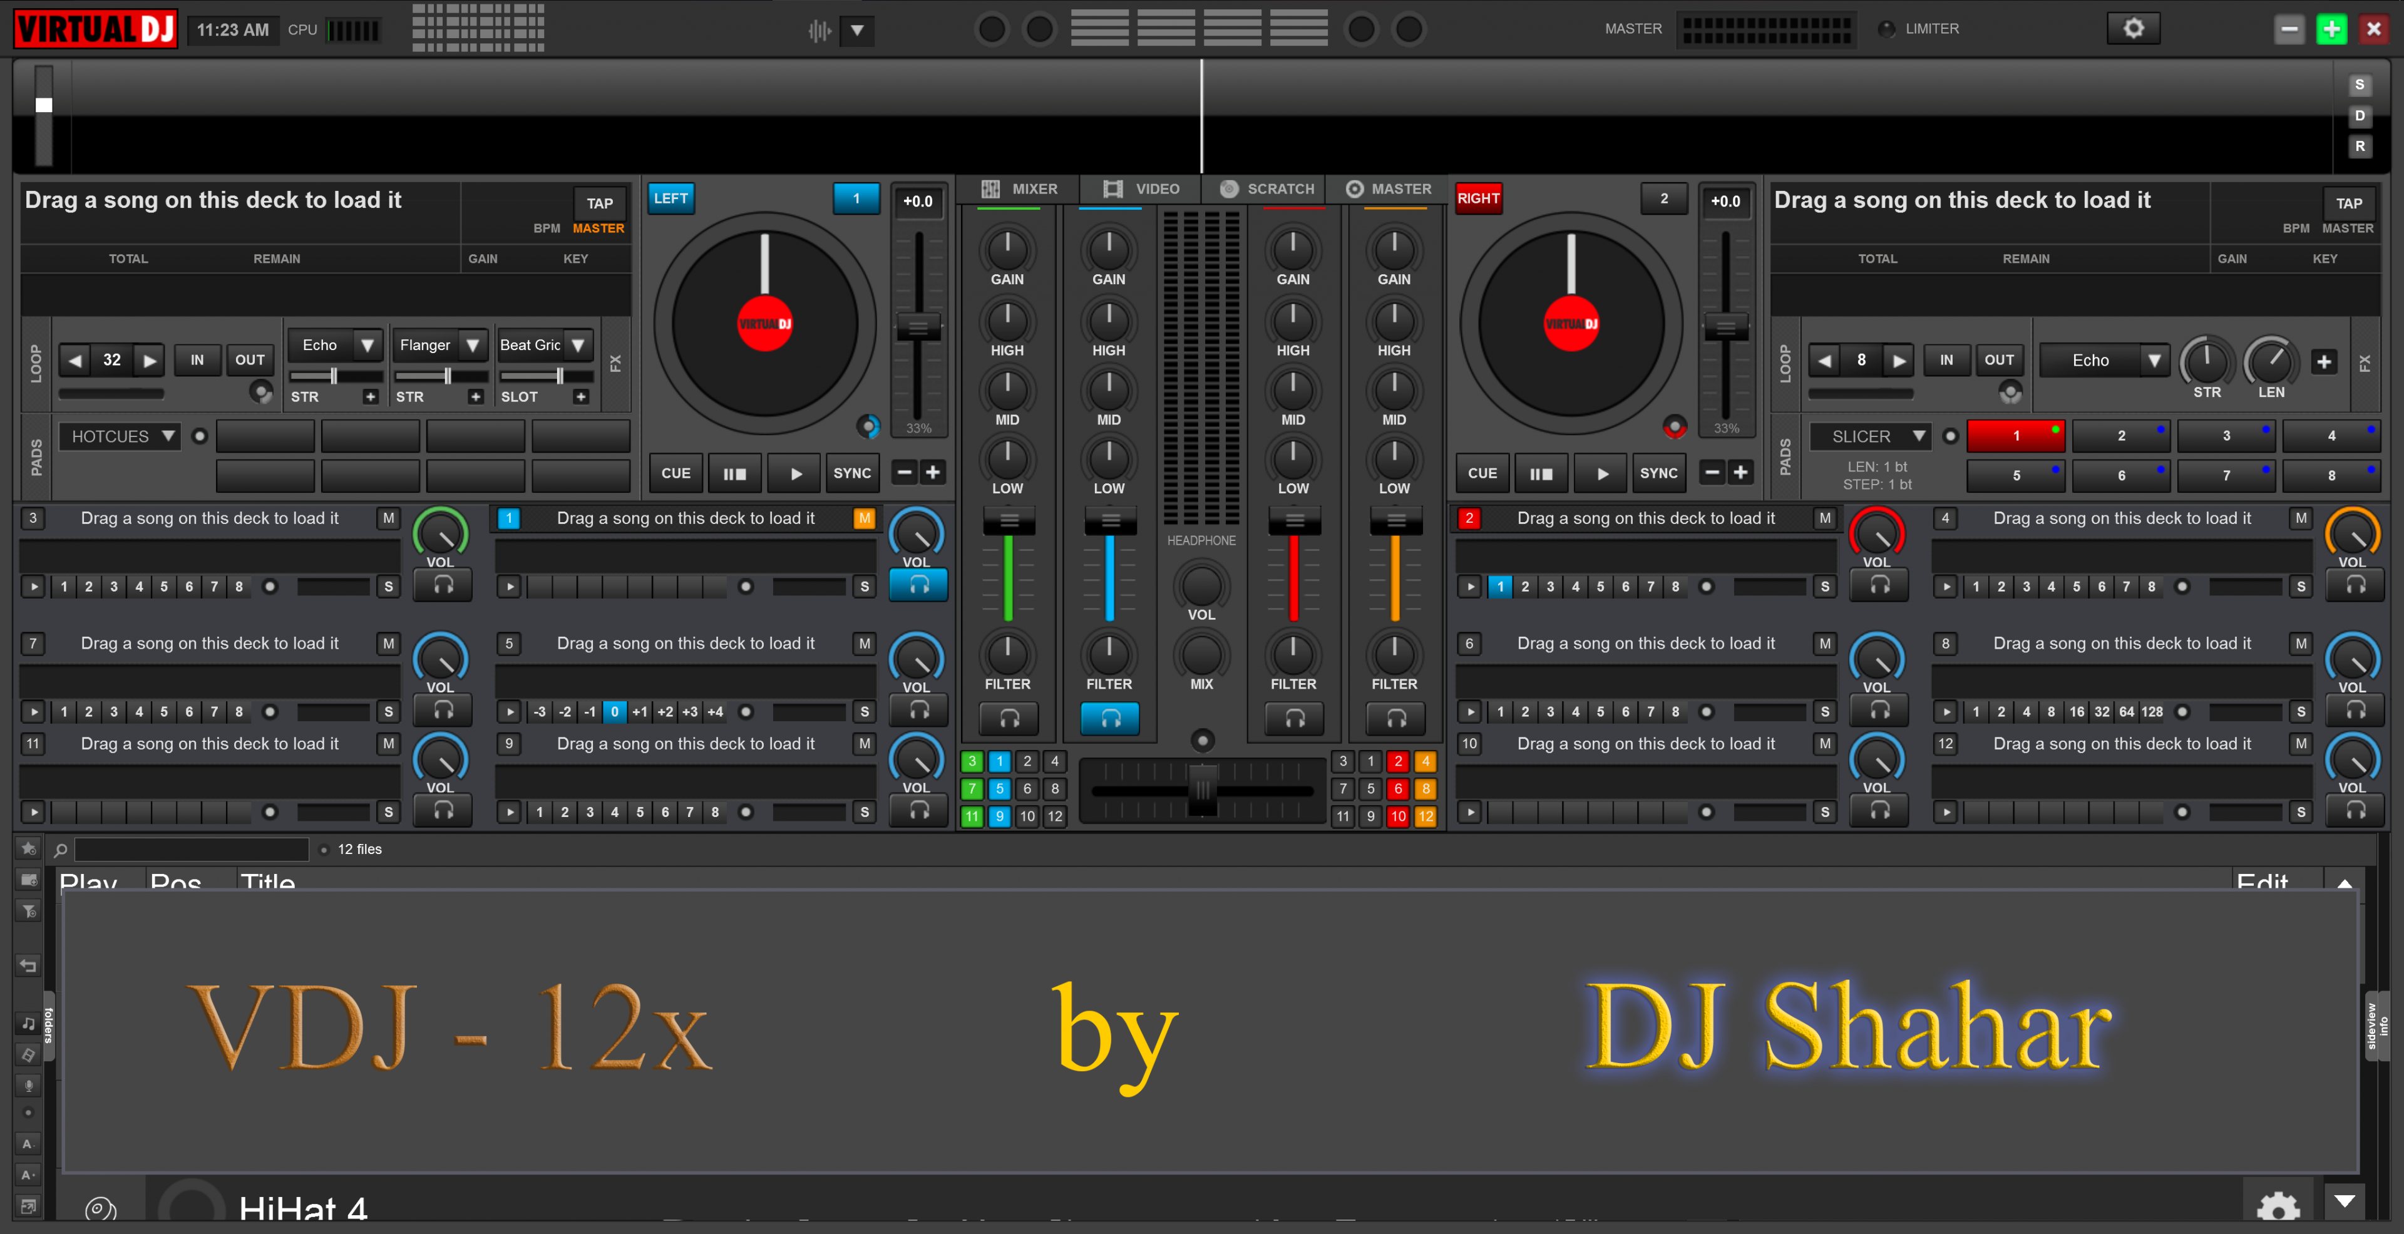Click right deck pitch plus button
The height and width of the screenshot is (1234, 2404).
tap(1740, 472)
